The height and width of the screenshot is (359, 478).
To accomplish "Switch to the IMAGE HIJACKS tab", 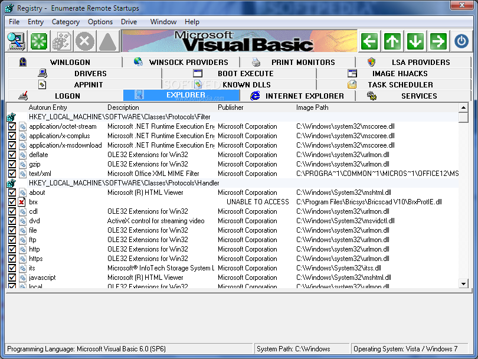I will tap(394, 73).
